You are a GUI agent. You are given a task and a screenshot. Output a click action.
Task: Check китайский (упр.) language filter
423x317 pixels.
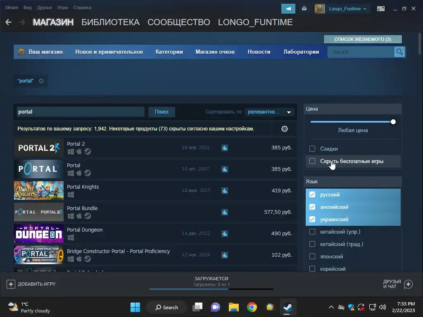[x=312, y=232]
